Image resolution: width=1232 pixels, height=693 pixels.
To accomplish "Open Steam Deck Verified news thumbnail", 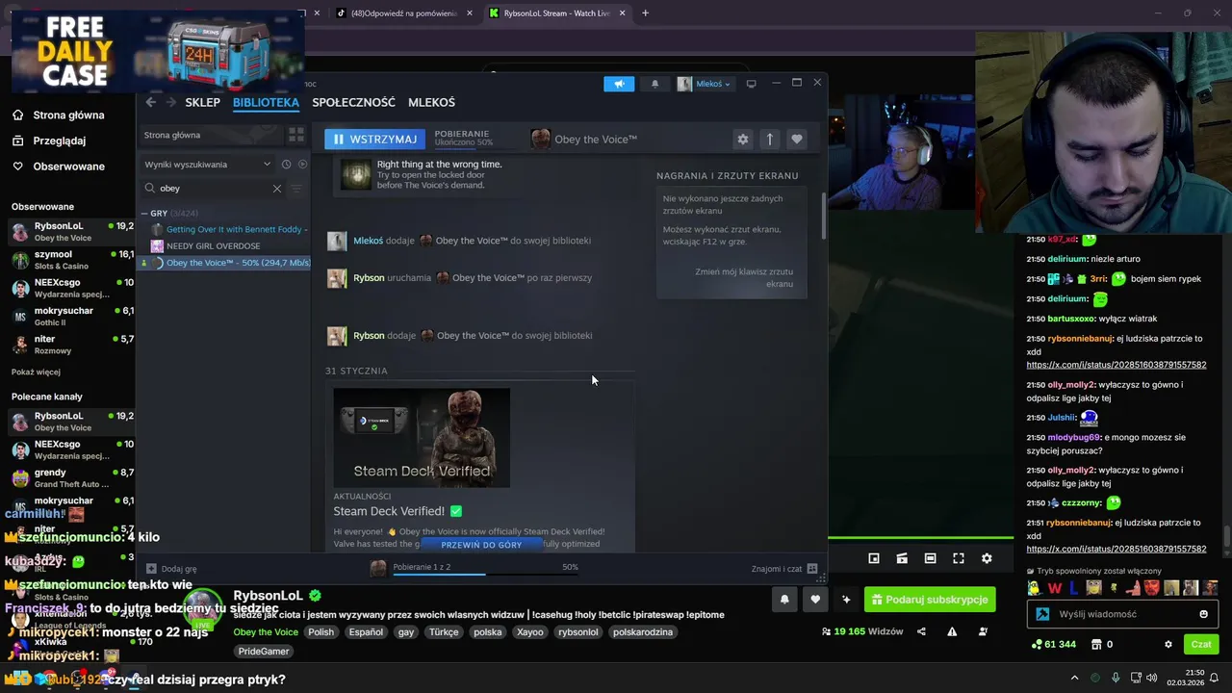I will click(x=422, y=438).
